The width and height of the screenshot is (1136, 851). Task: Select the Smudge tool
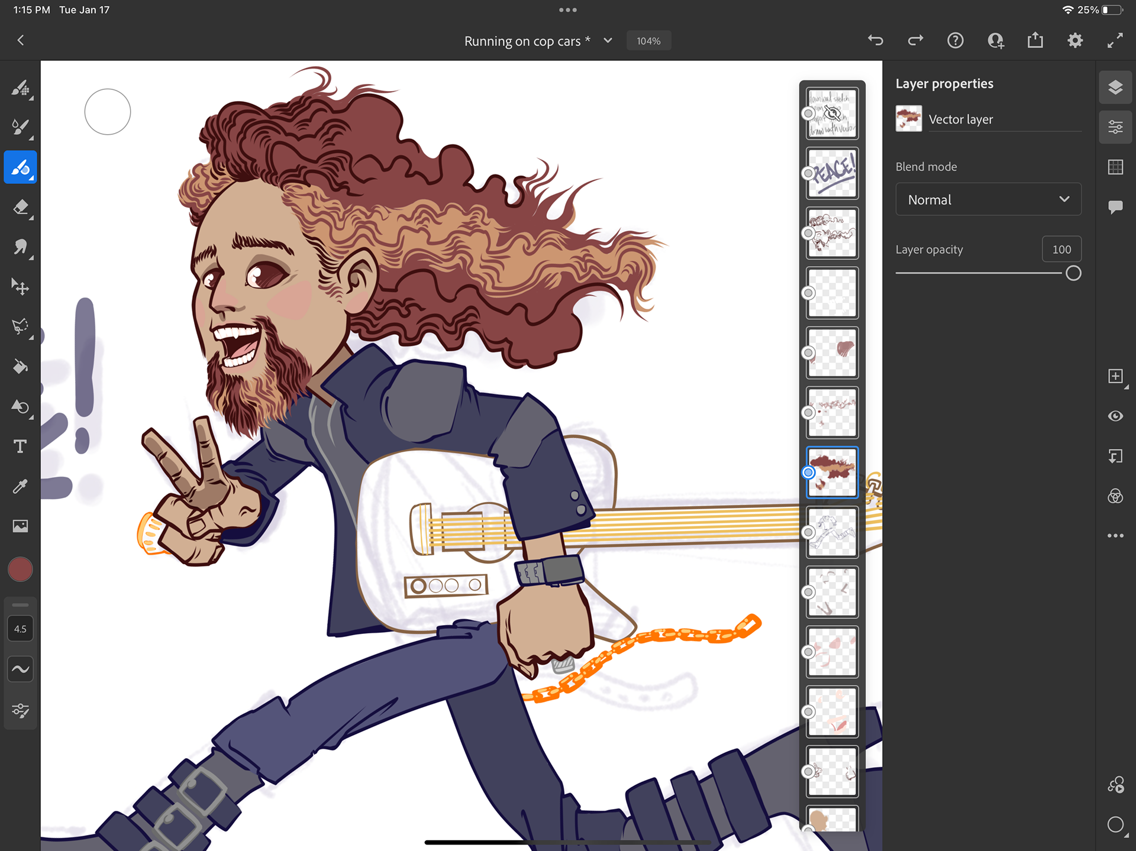tap(20, 247)
